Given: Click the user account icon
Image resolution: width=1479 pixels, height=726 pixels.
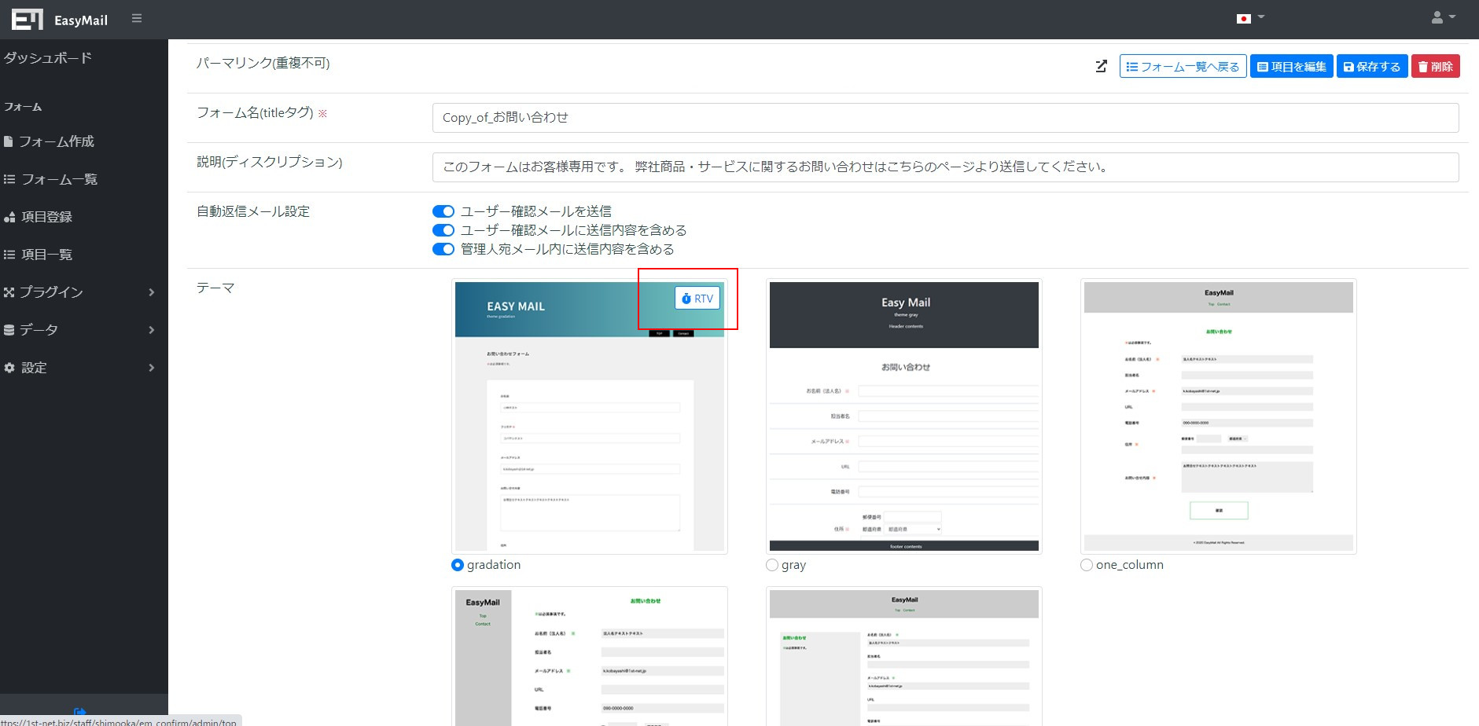Looking at the screenshot, I should coord(1443,17).
